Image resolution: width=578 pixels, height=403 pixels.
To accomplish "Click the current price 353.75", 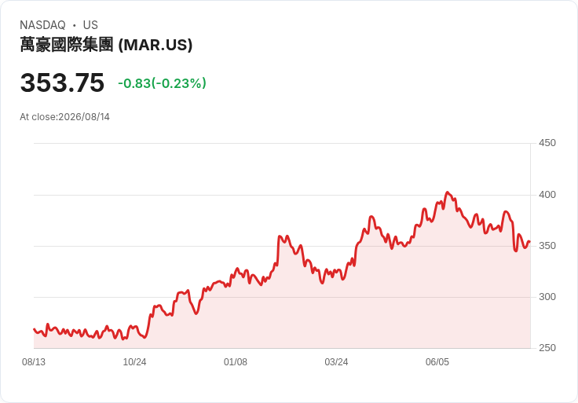I will click(62, 82).
